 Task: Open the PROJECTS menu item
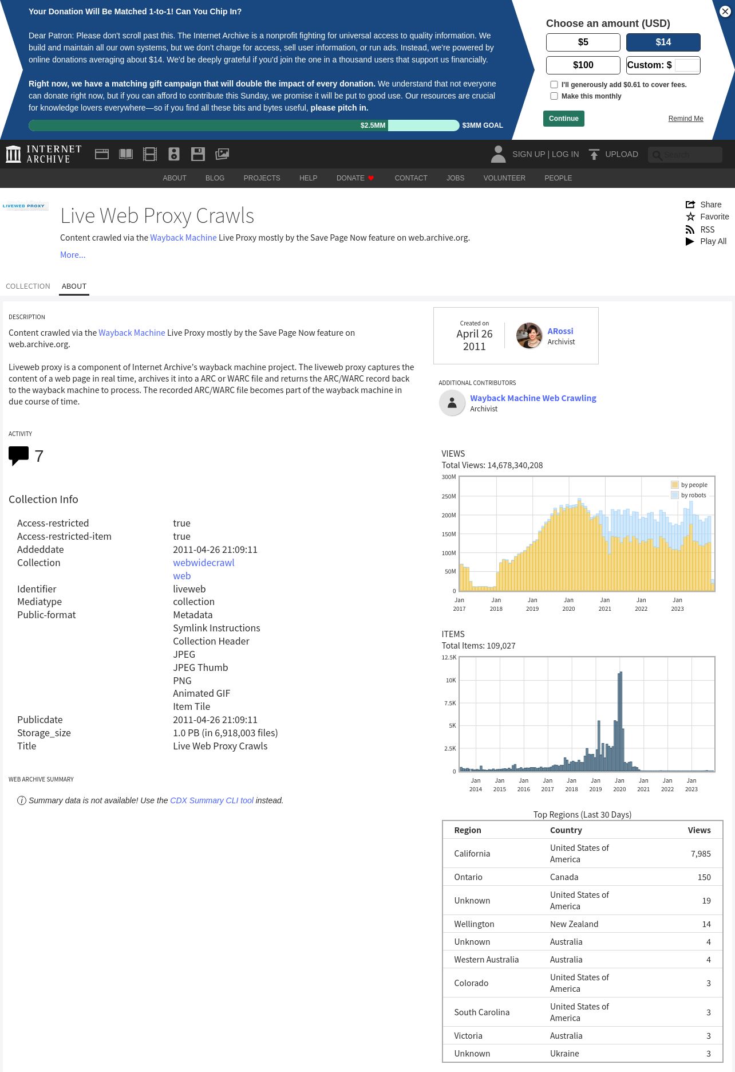click(x=262, y=178)
